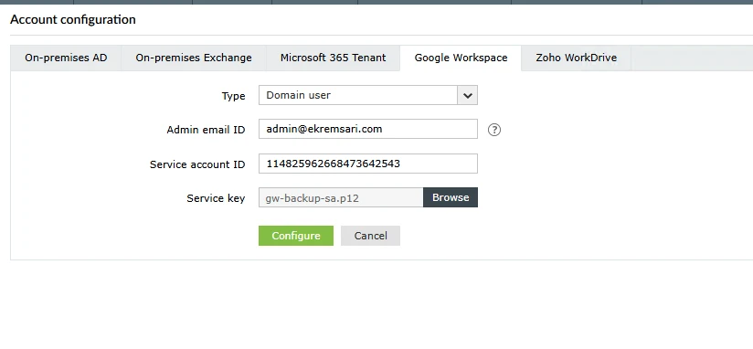
Task: Click the Service key label
Action: 216,198
